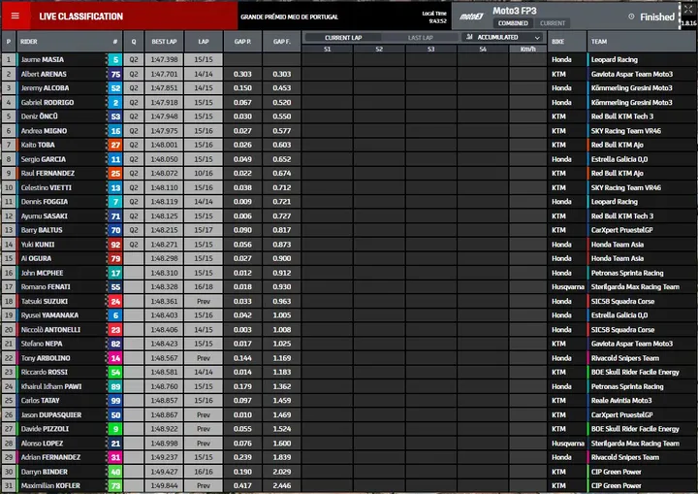Select rider Jeremy ALCOBA

(45, 87)
